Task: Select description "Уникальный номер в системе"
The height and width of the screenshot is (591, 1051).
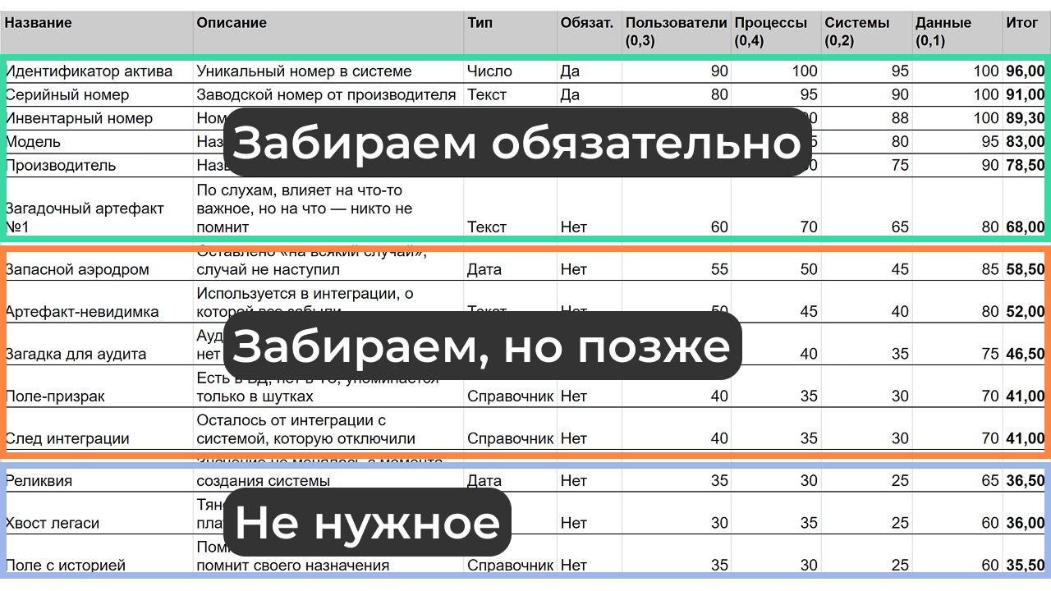Action: (x=304, y=71)
